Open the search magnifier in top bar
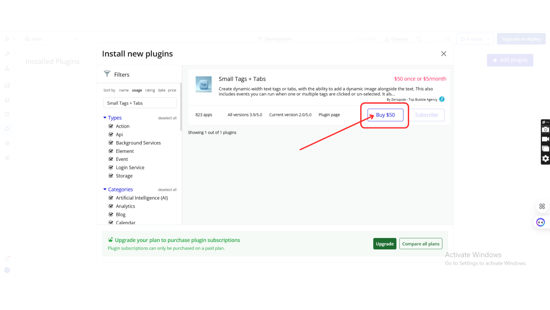 tap(448, 39)
